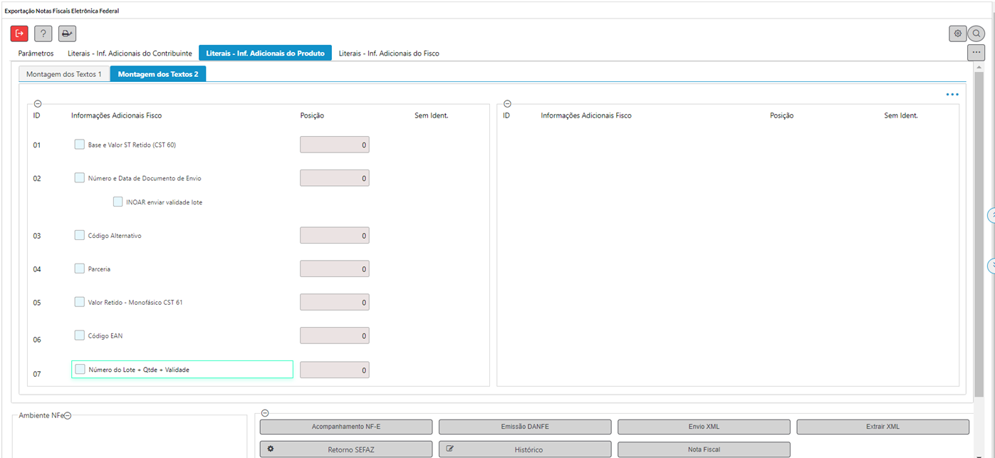The height and width of the screenshot is (458, 995).
Task: Open the blue three-dots panel menu
Action: tap(952, 94)
